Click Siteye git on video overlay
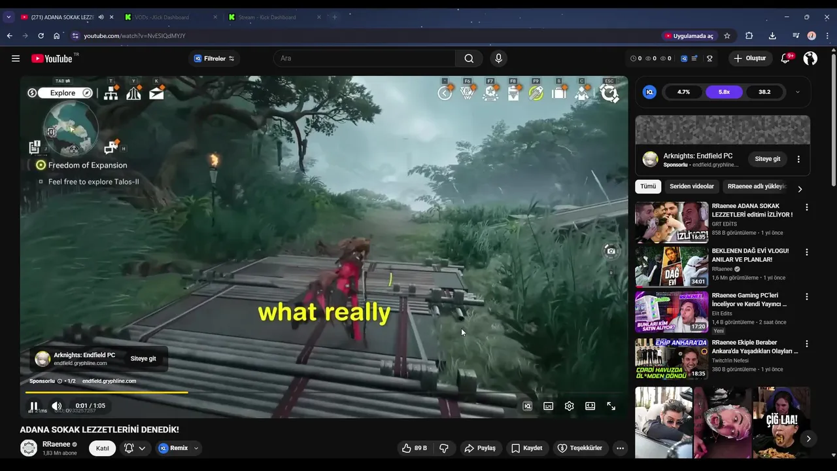 tap(143, 358)
